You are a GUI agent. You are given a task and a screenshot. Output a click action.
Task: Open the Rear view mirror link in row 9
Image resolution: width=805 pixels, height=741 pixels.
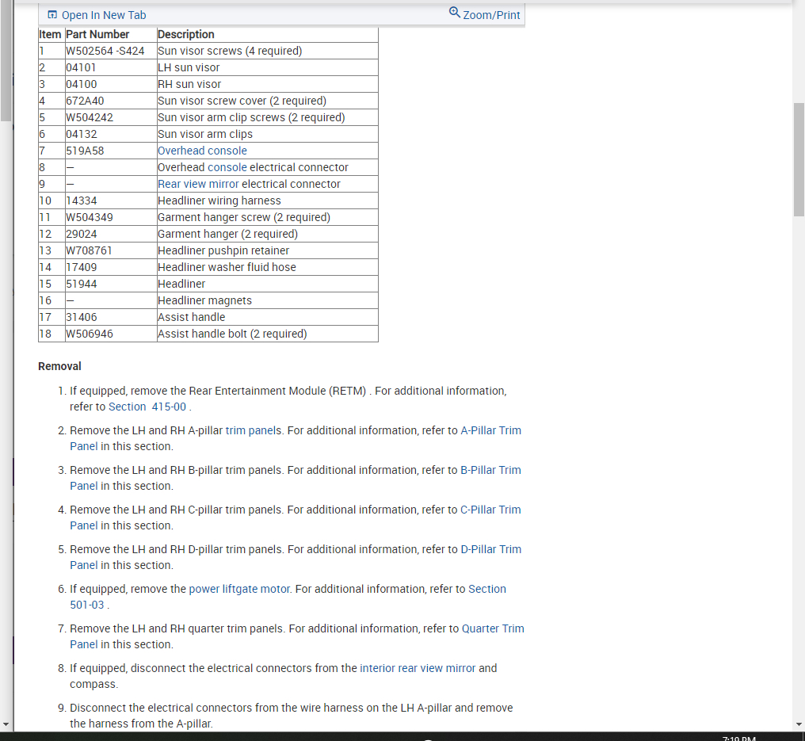(x=198, y=184)
